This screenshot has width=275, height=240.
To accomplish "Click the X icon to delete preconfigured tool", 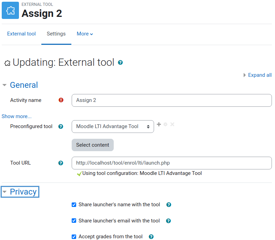I will coord(172,124).
